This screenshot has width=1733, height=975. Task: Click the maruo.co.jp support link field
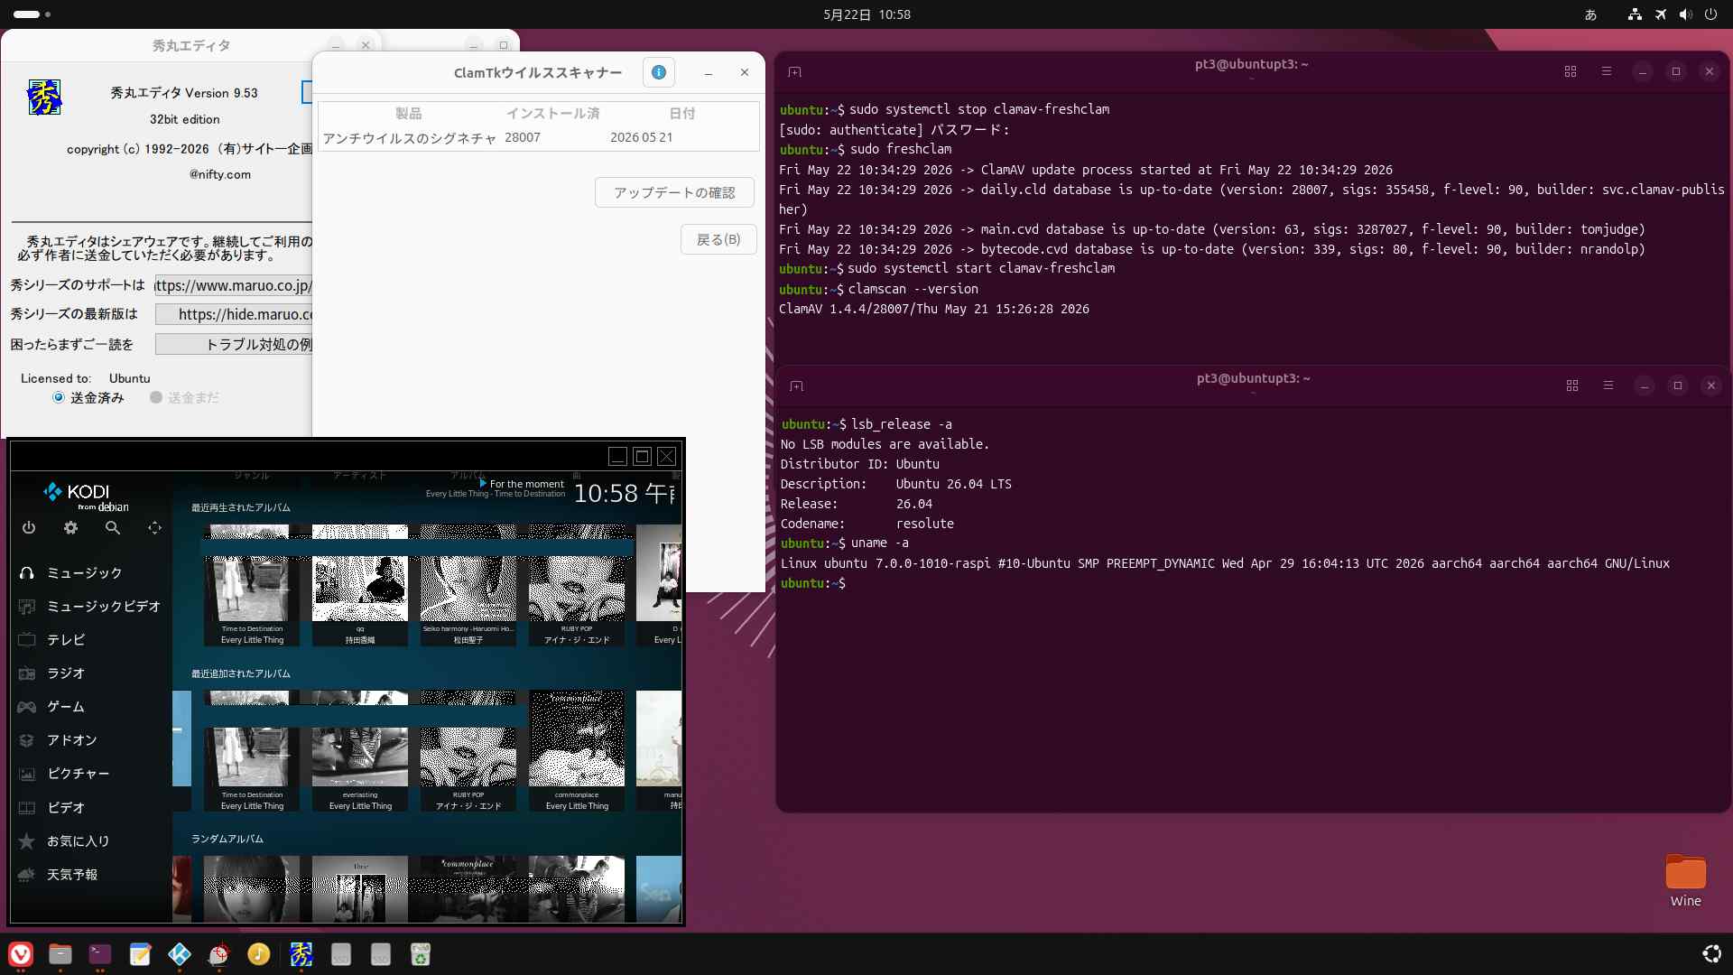[234, 285]
